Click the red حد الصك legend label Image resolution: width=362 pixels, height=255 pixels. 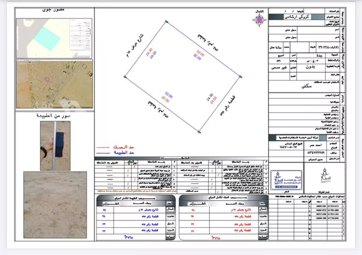pos(124,147)
